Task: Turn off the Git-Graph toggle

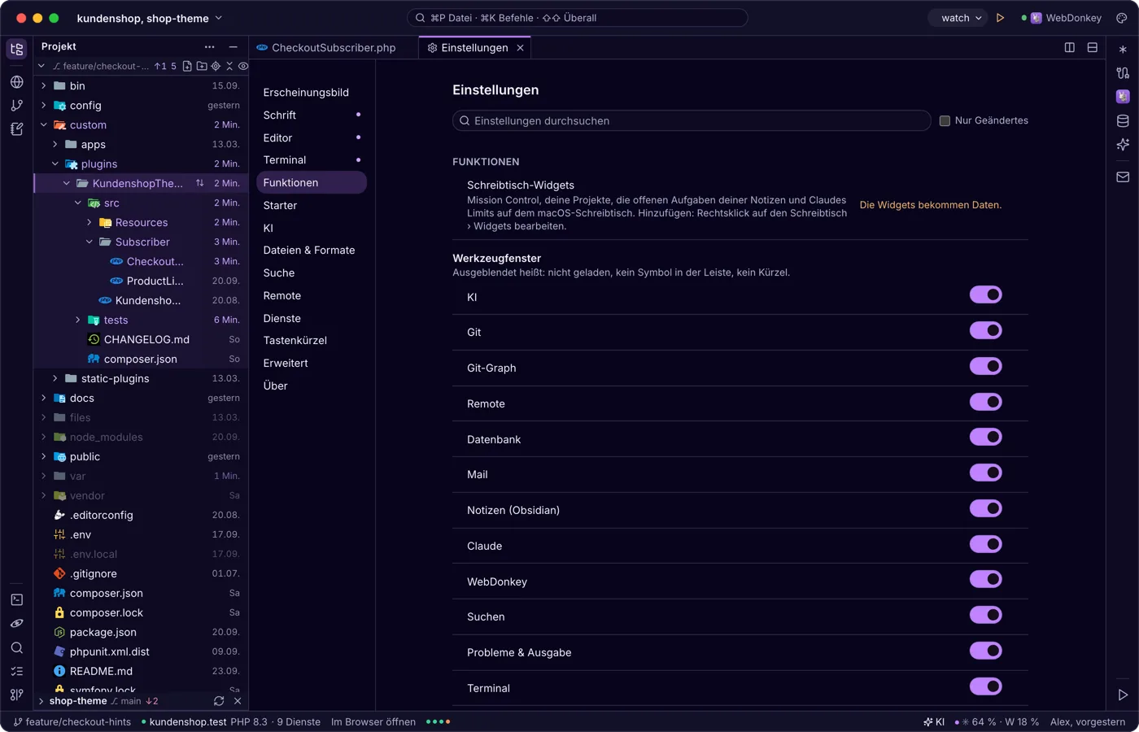Action: click(985, 367)
